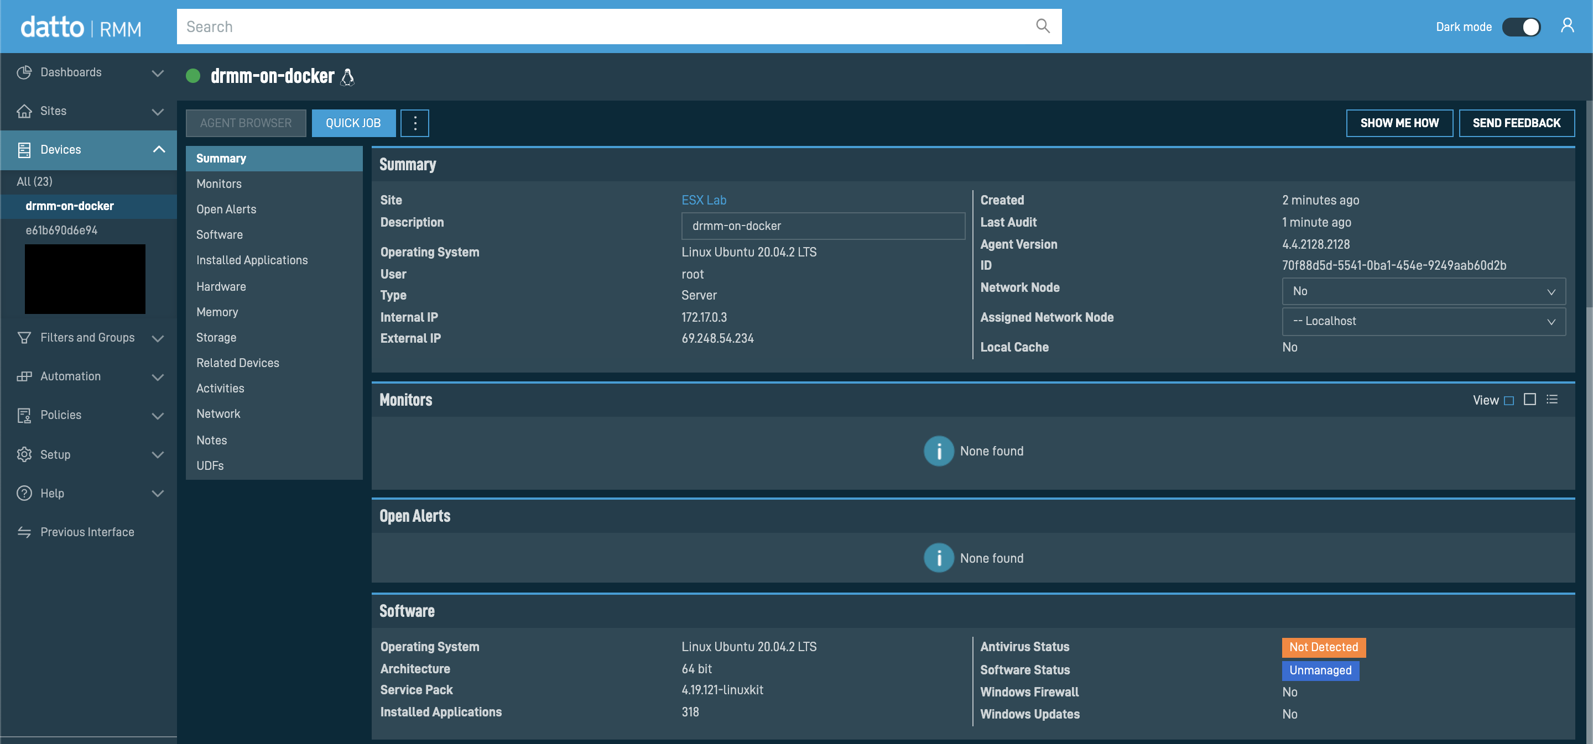Open the ESX Lab site link

pyautogui.click(x=703, y=200)
